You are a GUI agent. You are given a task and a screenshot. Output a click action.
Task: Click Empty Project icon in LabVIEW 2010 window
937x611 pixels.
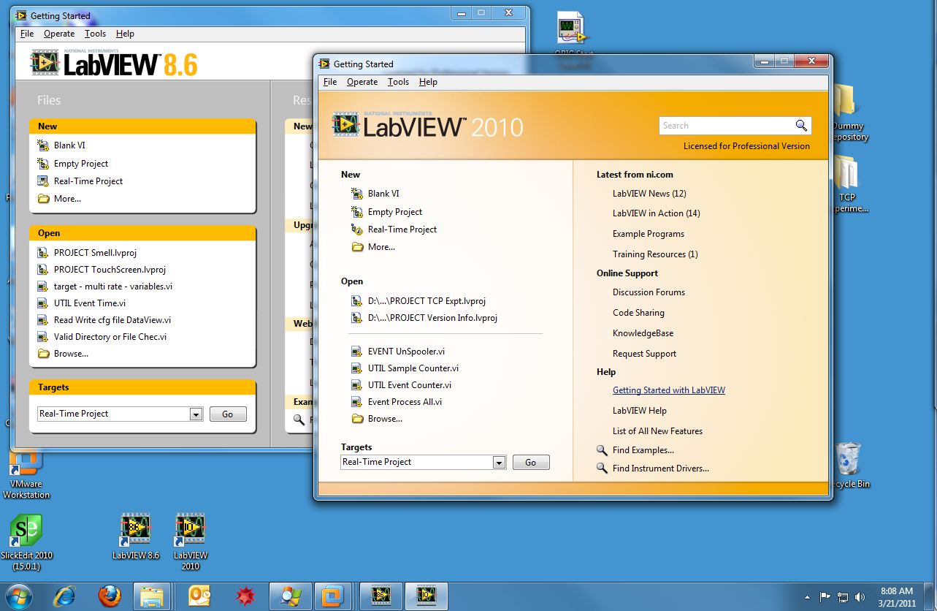click(357, 212)
